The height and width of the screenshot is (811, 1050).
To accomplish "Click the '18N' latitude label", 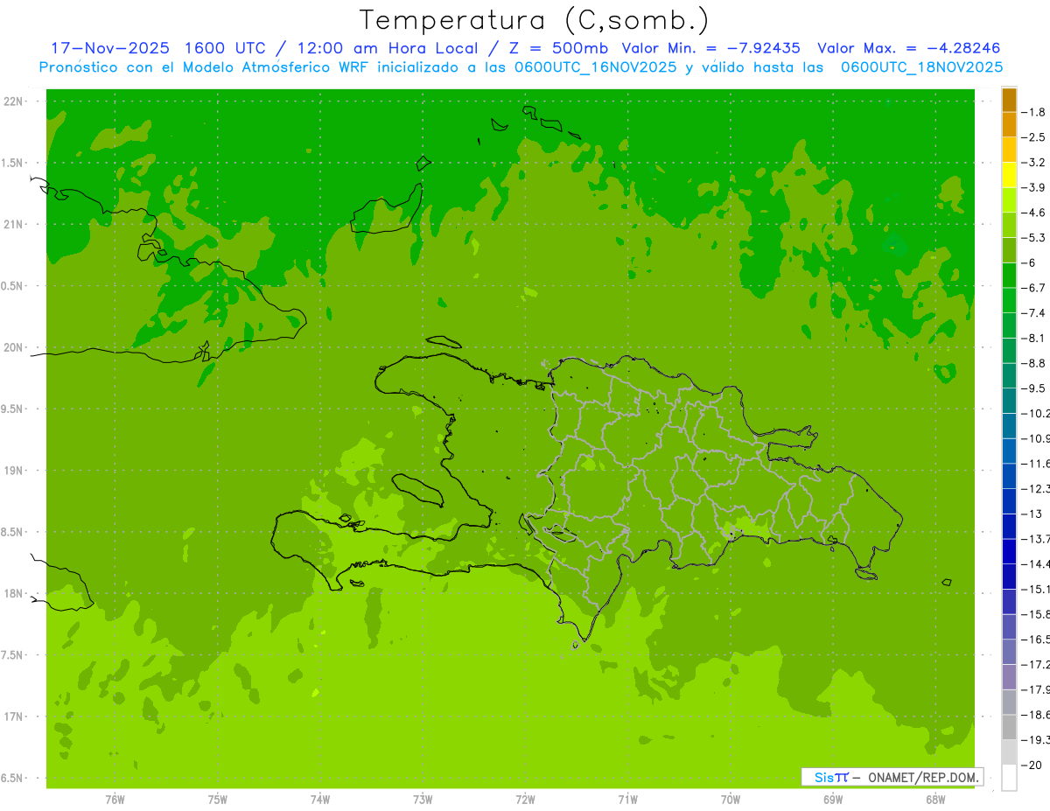I will (x=15, y=593).
